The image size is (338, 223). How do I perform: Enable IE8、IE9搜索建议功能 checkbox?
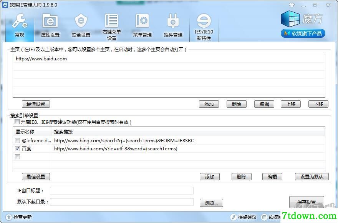coord(17,122)
